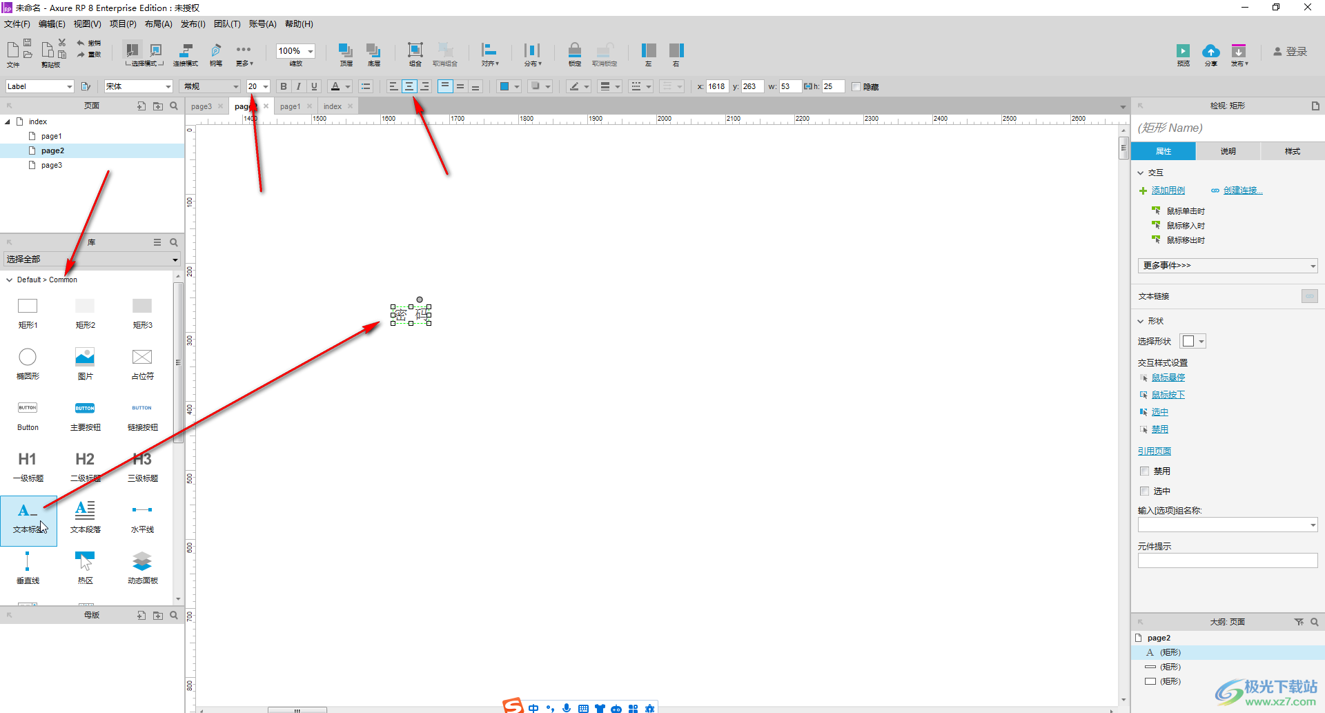Enable the Hidden (隐藏) checkbox

point(856,86)
